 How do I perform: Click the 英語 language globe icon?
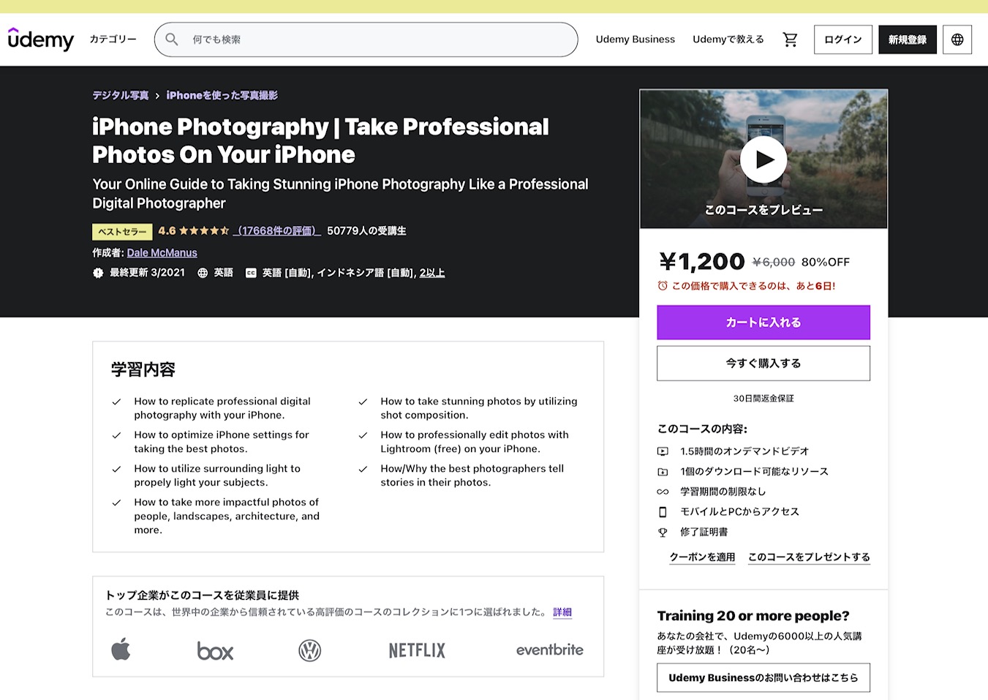(x=203, y=273)
